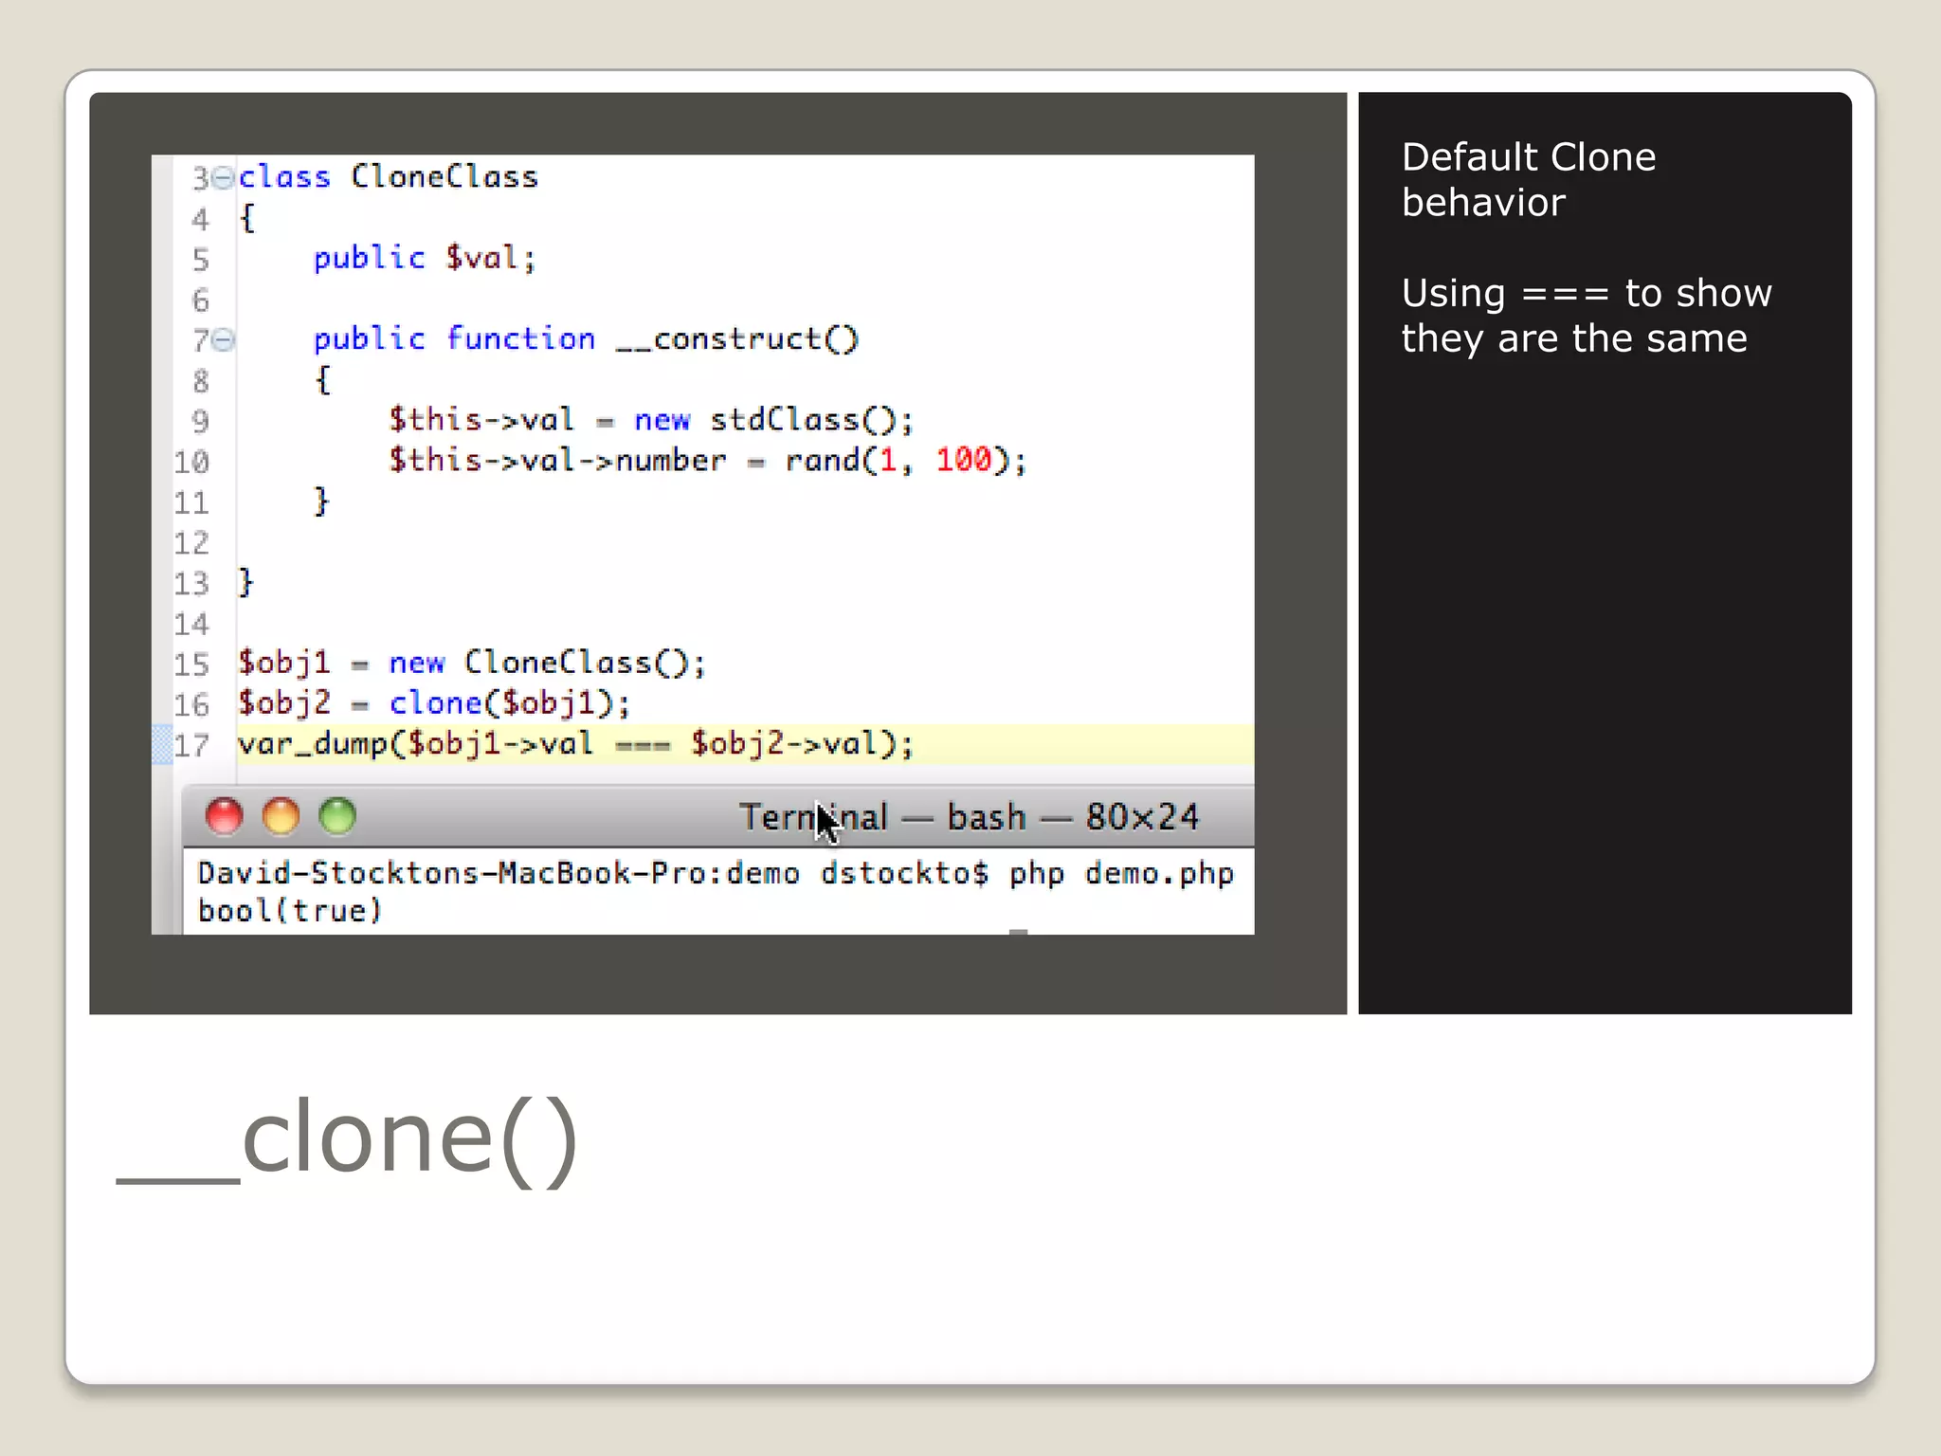1941x1456 pixels.
Task: Click the '$obj2 = clone($obj1);' line
Action: (434, 703)
